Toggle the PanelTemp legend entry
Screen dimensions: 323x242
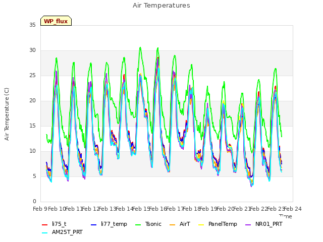point(218,224)
